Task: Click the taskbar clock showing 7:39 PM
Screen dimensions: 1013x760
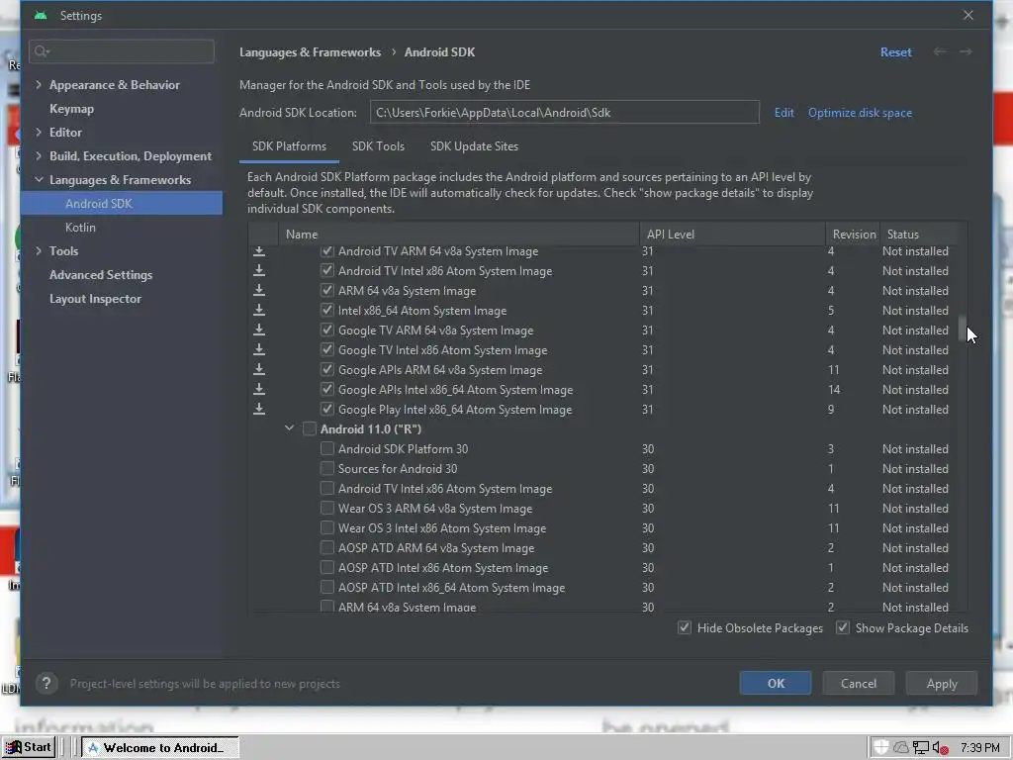Action: tap(979, 748)
